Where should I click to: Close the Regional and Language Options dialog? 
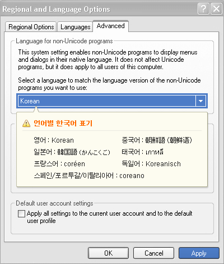coord(216,9)
